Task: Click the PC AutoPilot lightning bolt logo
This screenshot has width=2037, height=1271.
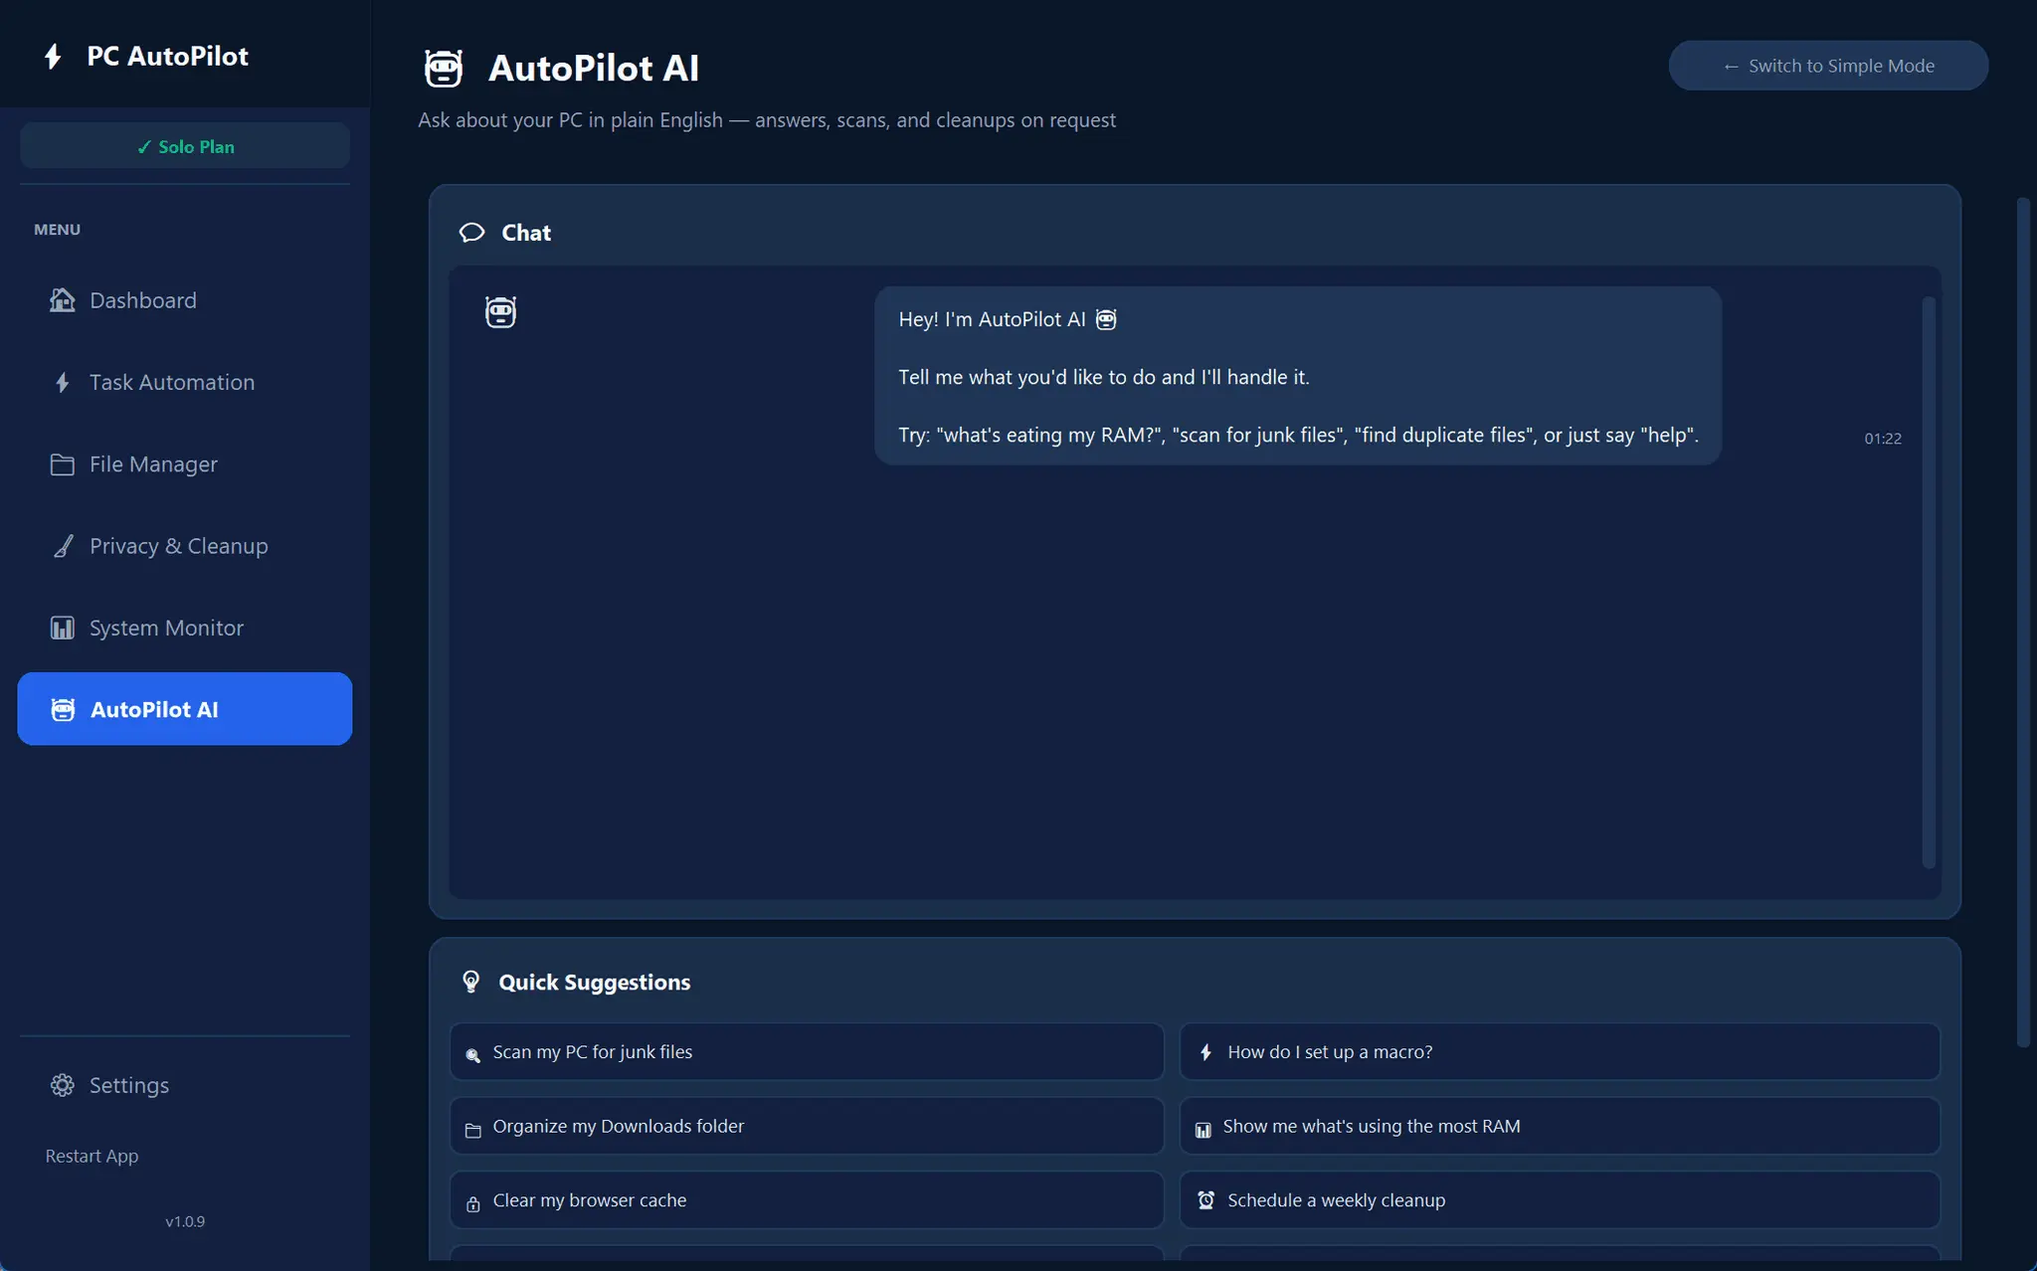Action: tap(54, 57)
